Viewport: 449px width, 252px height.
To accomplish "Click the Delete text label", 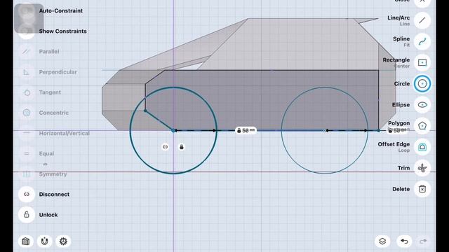I will (x=401, y=189).
